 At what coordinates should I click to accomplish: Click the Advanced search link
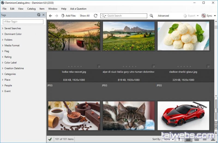(x=163, y=16)
